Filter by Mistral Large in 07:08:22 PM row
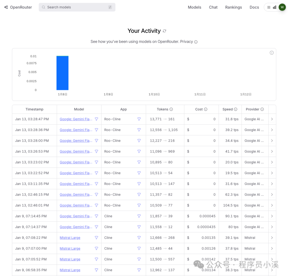 pos(97,238)
